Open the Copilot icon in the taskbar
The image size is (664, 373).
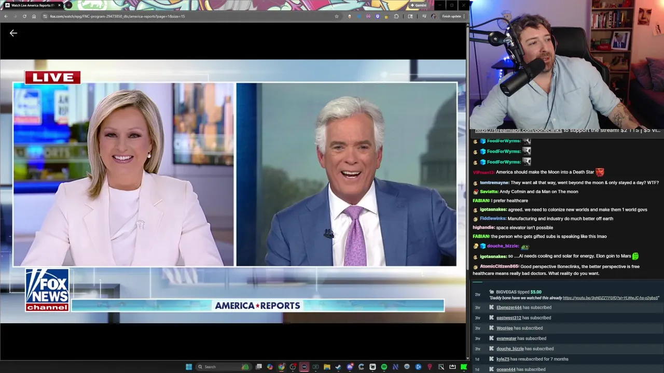tap(270, 367)
